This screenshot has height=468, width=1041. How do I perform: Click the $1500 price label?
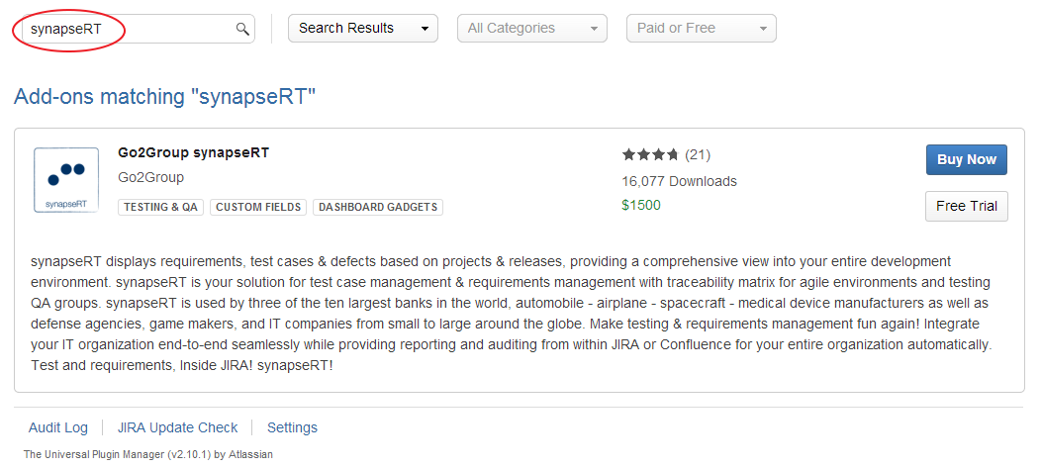tap(641, 205)
